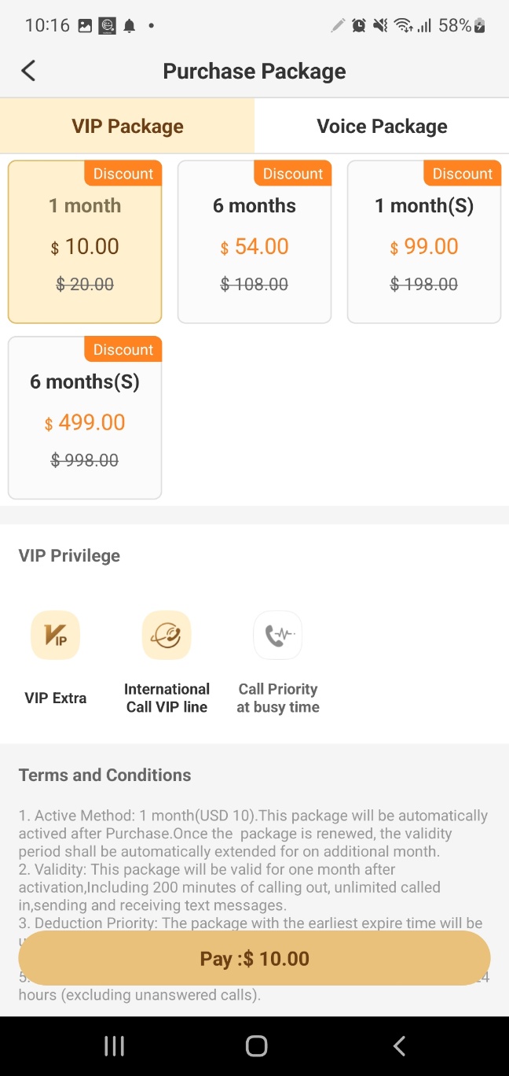Tap the Discount badge on 6 months card
This screenshot has width=509, height=1076.
[x=292, y=174]
